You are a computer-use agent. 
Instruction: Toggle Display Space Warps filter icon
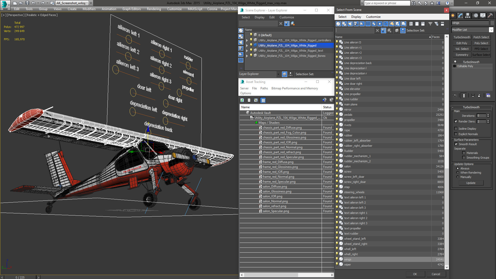[x=368, y=24]
